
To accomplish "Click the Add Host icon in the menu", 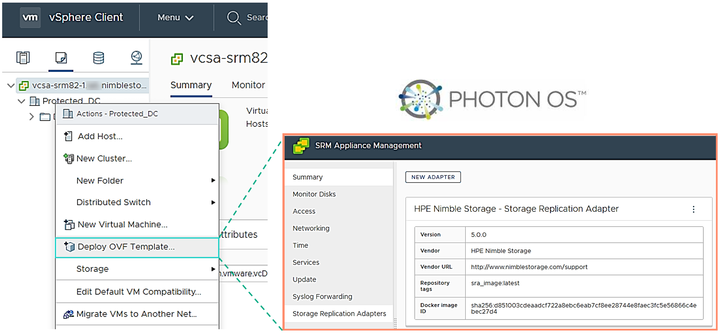I will pos(68,136).
